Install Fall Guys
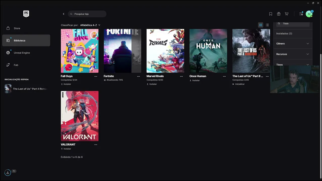Viewport: 322px width, 181px height. (66, 84)
